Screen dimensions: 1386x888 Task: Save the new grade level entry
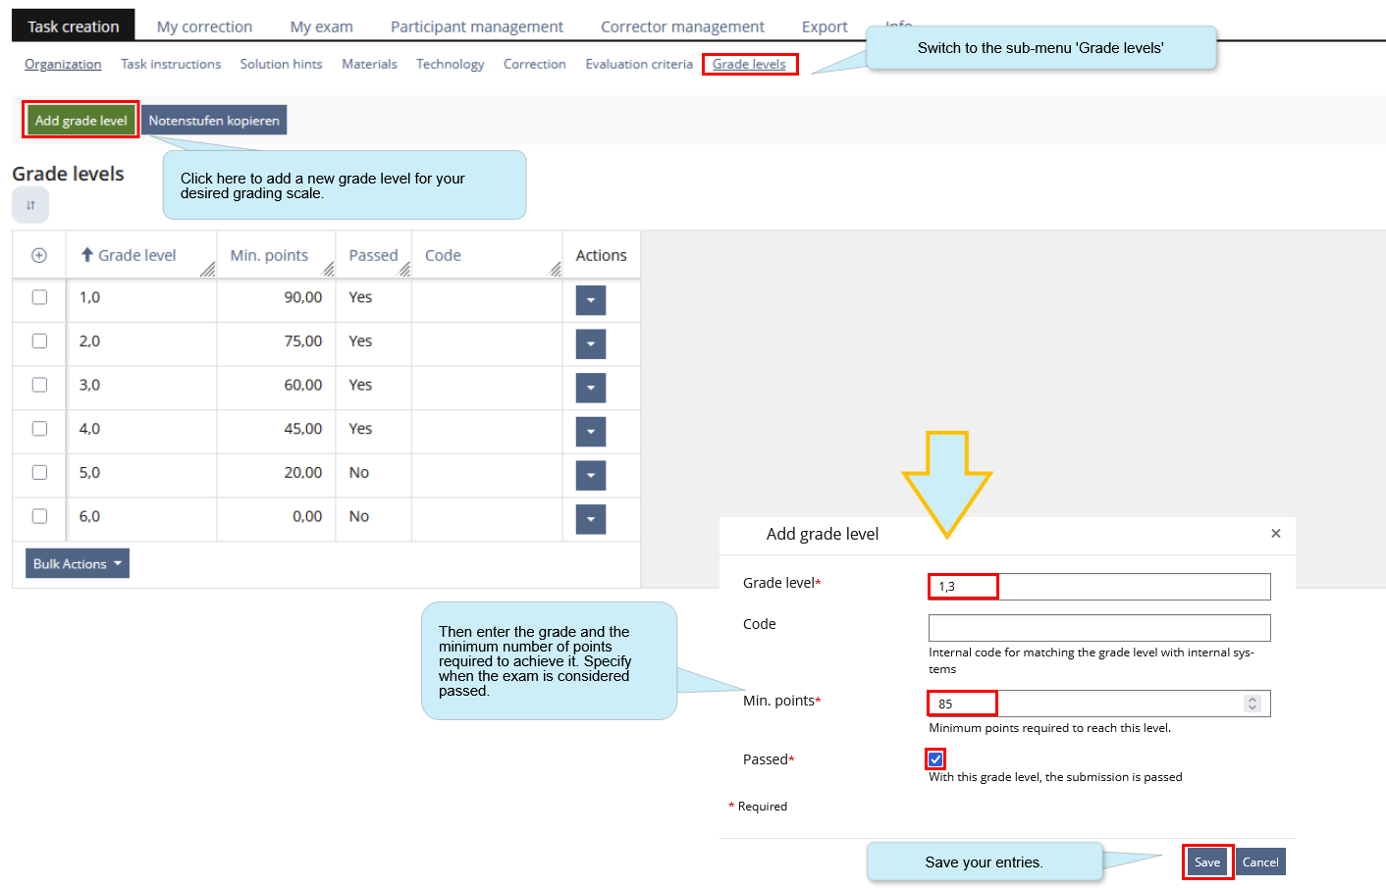1206,862
